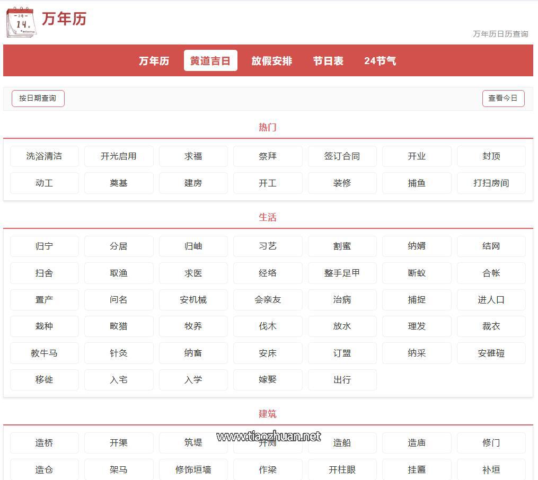This screenshot has height=480, width=538.
Task: Select the 分居 item
Action: point(119,246)
